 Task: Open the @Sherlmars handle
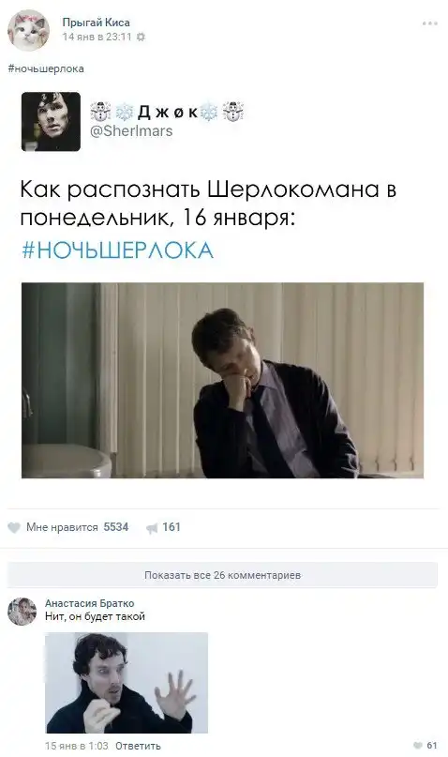click(131, 130)
